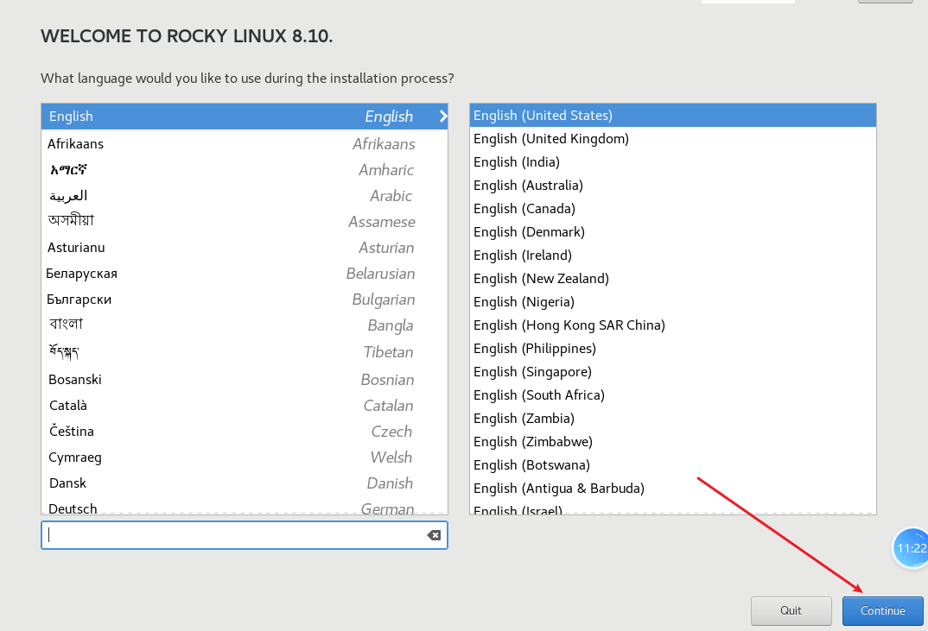Focus the language search input field
Screen dimensions: 928x631
pyautogui.click(x=245, y=535)
